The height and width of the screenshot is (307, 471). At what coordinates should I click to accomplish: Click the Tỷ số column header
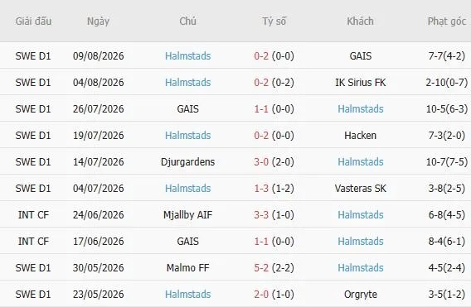tap(274, 22)
